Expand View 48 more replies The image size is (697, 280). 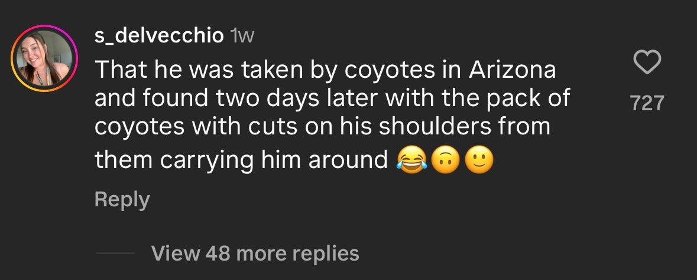tap(255, 253)
